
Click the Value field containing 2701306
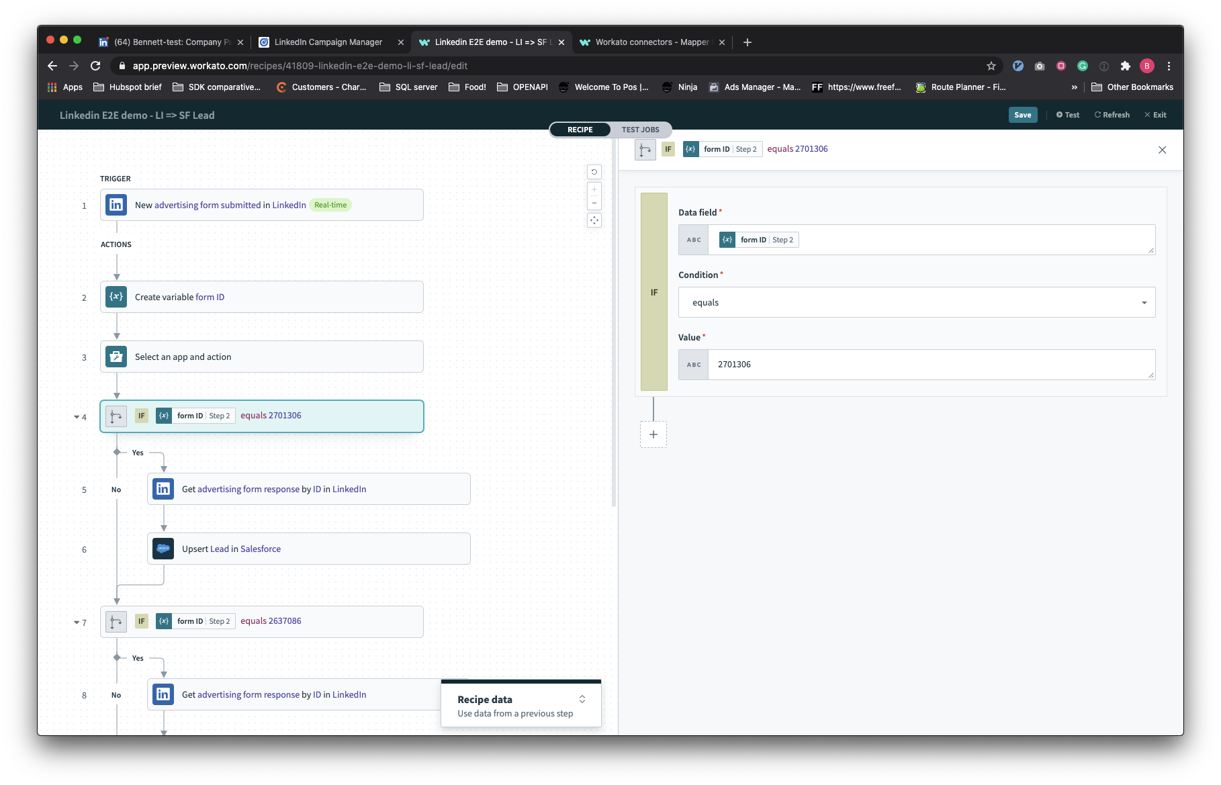pyautogui.click(x=873, y=364)
